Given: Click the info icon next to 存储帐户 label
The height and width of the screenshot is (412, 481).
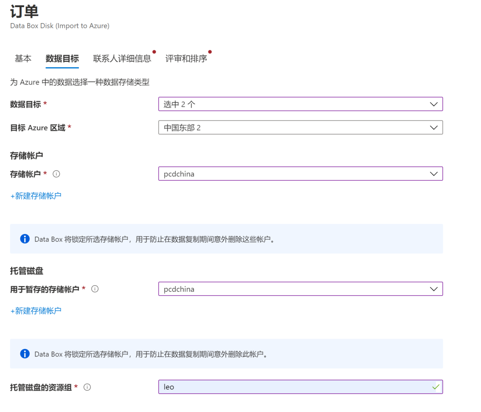Looking at the screenshot, I should click(57, 174).
